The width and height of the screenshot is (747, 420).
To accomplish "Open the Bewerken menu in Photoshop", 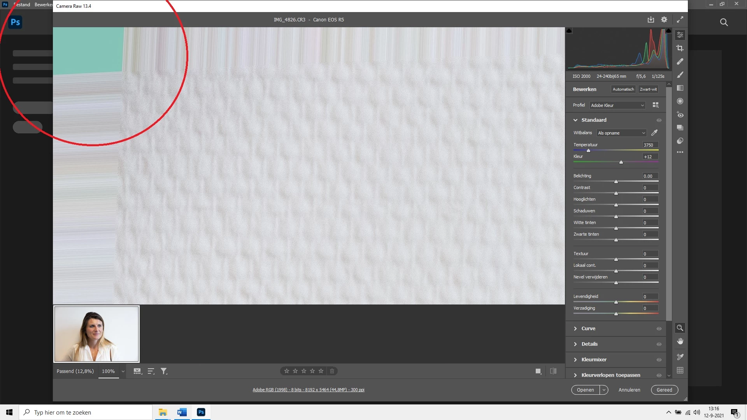I will 43,5.
